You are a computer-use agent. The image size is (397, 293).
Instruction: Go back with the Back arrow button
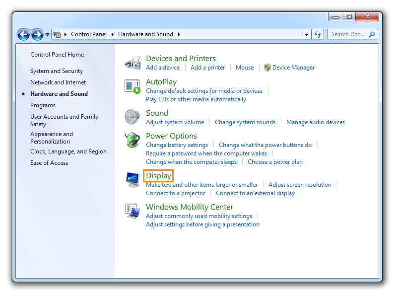click(23, 34)
